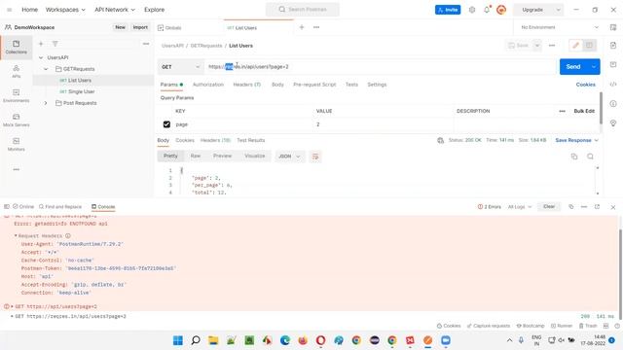Open the Monitors sidebar section
The image size is (623, 350).
coord(16,144)
